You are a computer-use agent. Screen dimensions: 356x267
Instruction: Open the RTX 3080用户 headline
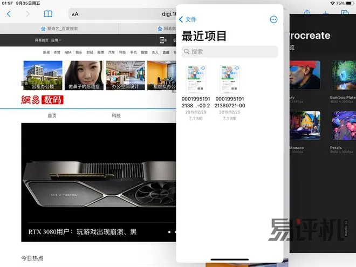pos(83,232)
